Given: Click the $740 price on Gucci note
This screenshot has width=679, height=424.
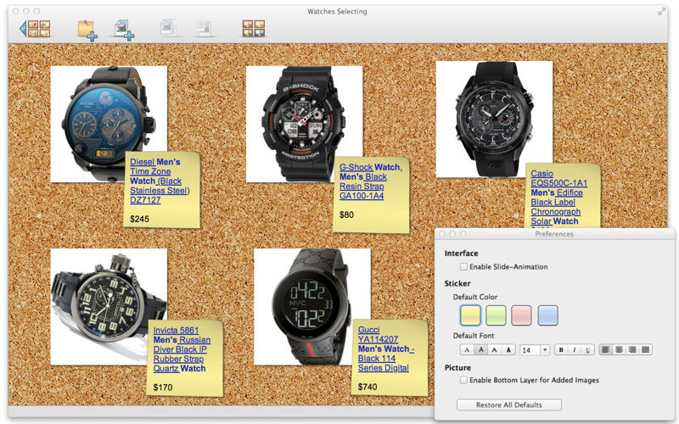Looking at the screenshot, I should click(x=368, y=387).
